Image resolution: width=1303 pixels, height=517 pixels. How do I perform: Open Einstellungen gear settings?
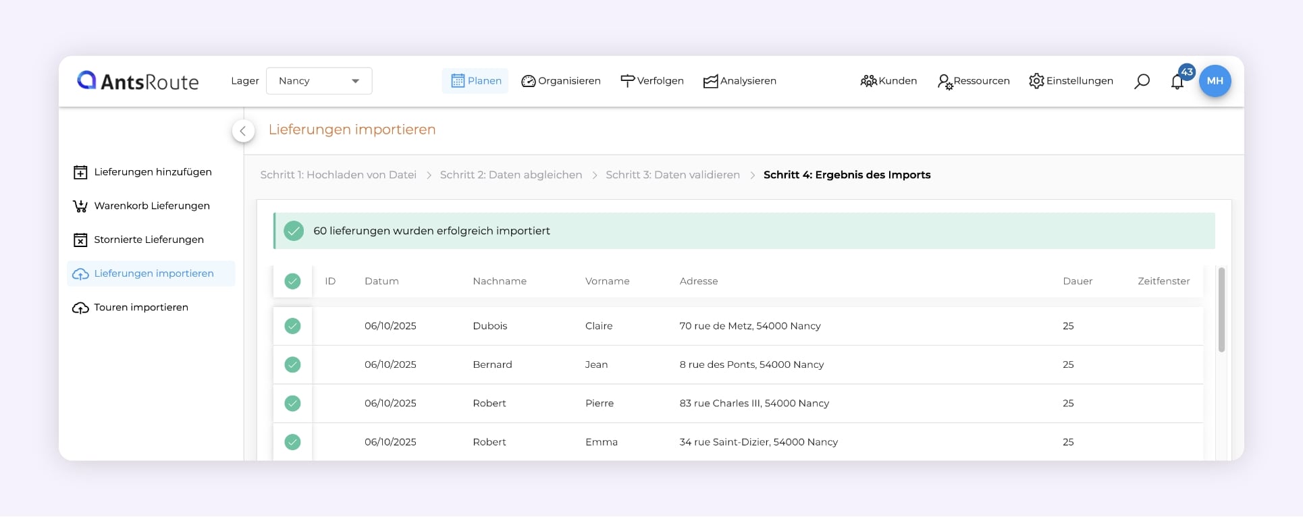point(1071,81)
